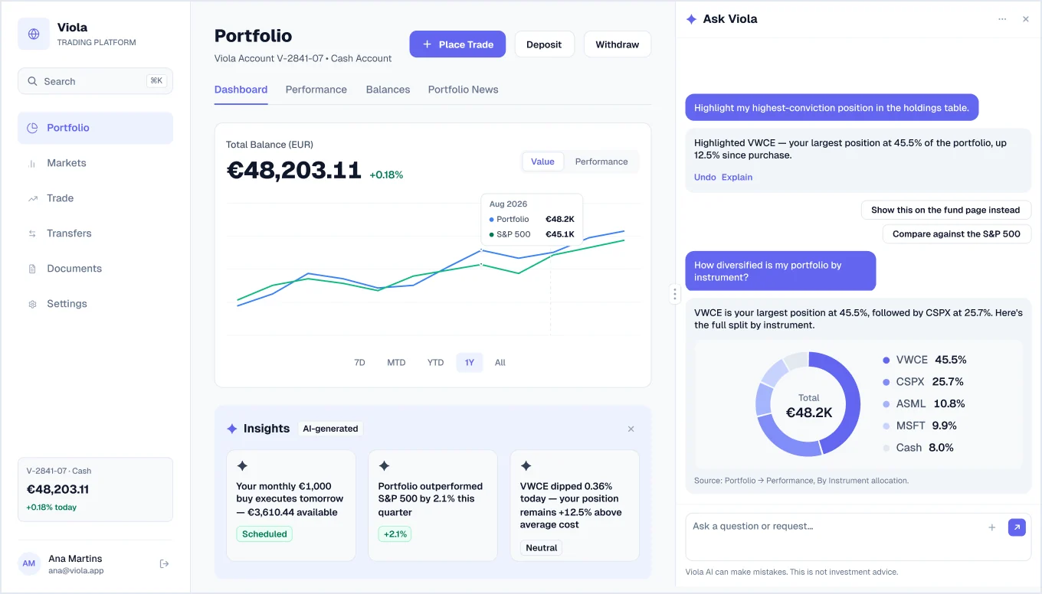Switch to the Portfolio News tab
Viewport: 1042px width, 594px height.
click(x=464, y=90)
